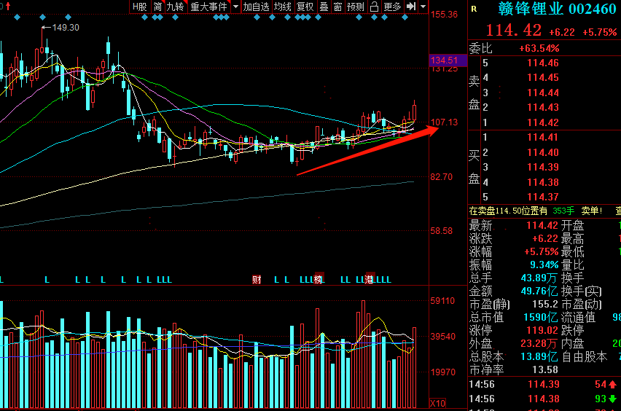Click the lock icon in chart toolbar

(374, 7)
